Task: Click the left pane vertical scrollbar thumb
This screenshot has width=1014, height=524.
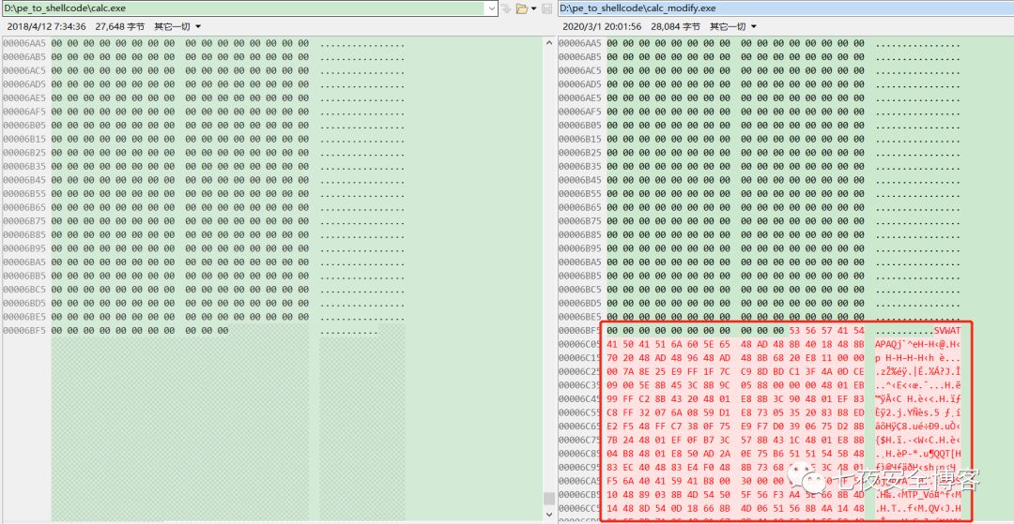Action: coord(549,498)
